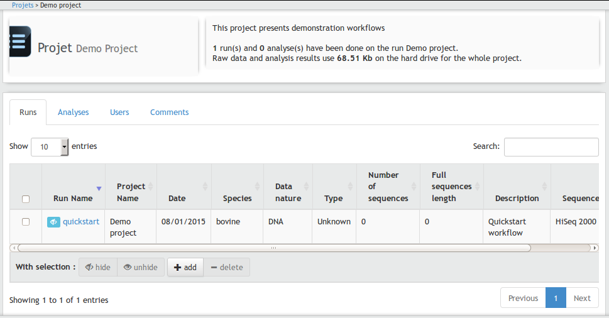Hide selected runs with hide button
The image size is (609, 318).
click(x=97, y=267)
